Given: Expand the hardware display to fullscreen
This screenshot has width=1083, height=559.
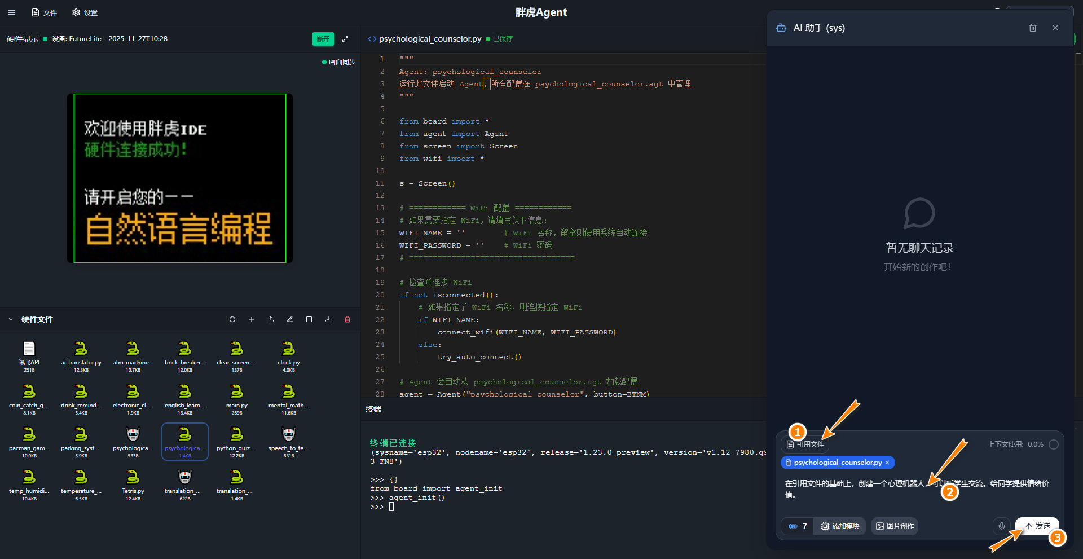Looking at the screenshot, I should pos(345,39).
